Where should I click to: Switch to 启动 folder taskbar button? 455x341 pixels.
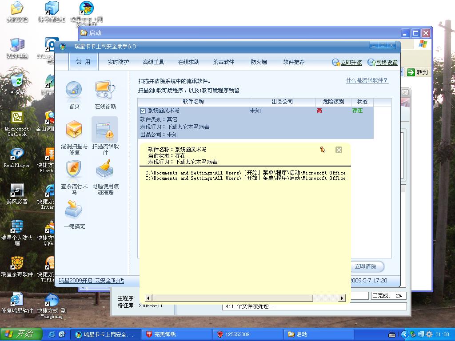[319, 334]
